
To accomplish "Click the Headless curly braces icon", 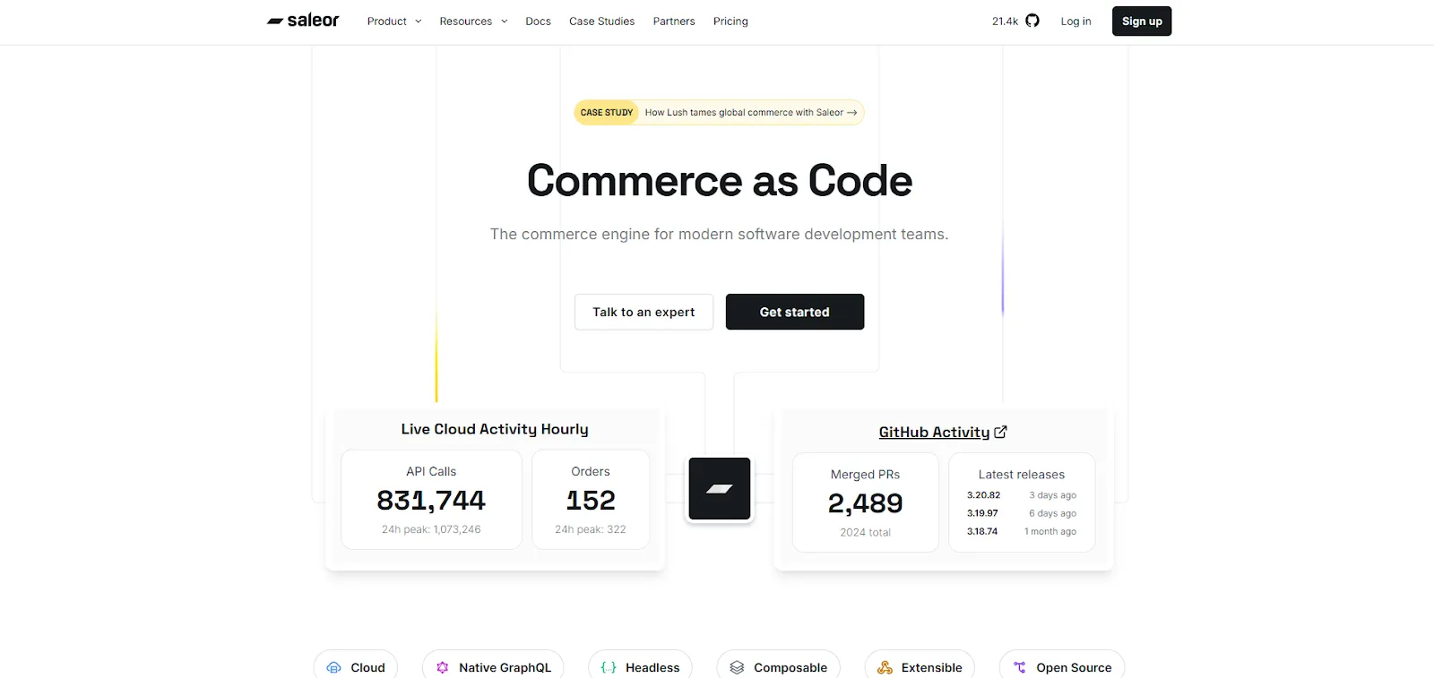I will click(x=609, y=667).
